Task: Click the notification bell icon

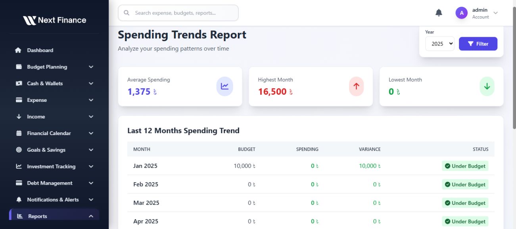Action: click(x=439, y=13)
